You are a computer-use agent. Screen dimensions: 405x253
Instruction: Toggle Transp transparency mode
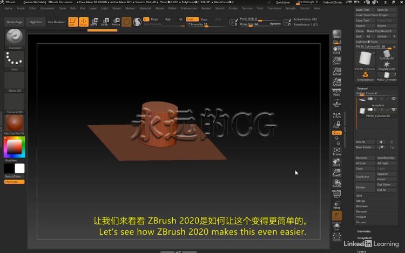click(x=337, y=205)
